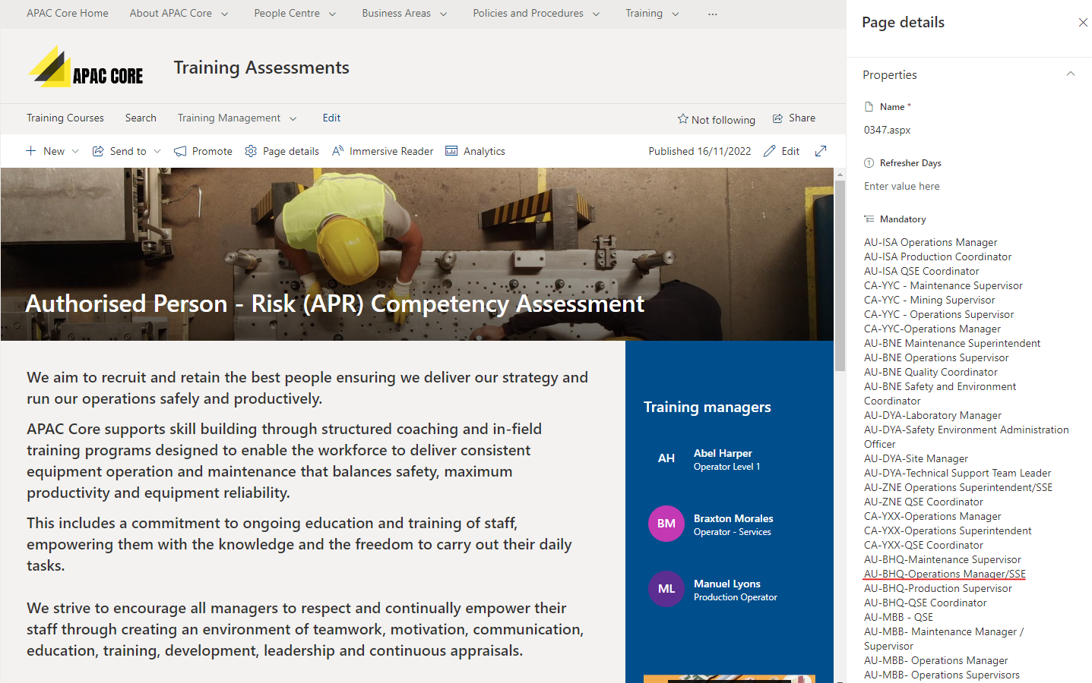Viewport: 1092px width, 683px height.
Task: Click CA-YXX-Operations Superintendent entry
Action: point(948,530)
